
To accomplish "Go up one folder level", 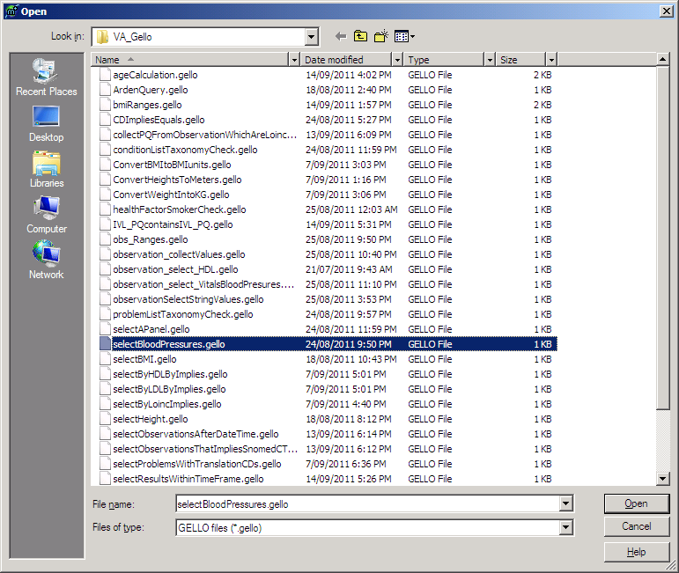I will click(x=360, y=36).
